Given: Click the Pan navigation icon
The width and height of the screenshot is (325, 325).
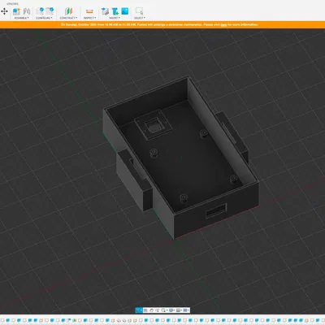Looking at the screenshot, I should 151,310.
